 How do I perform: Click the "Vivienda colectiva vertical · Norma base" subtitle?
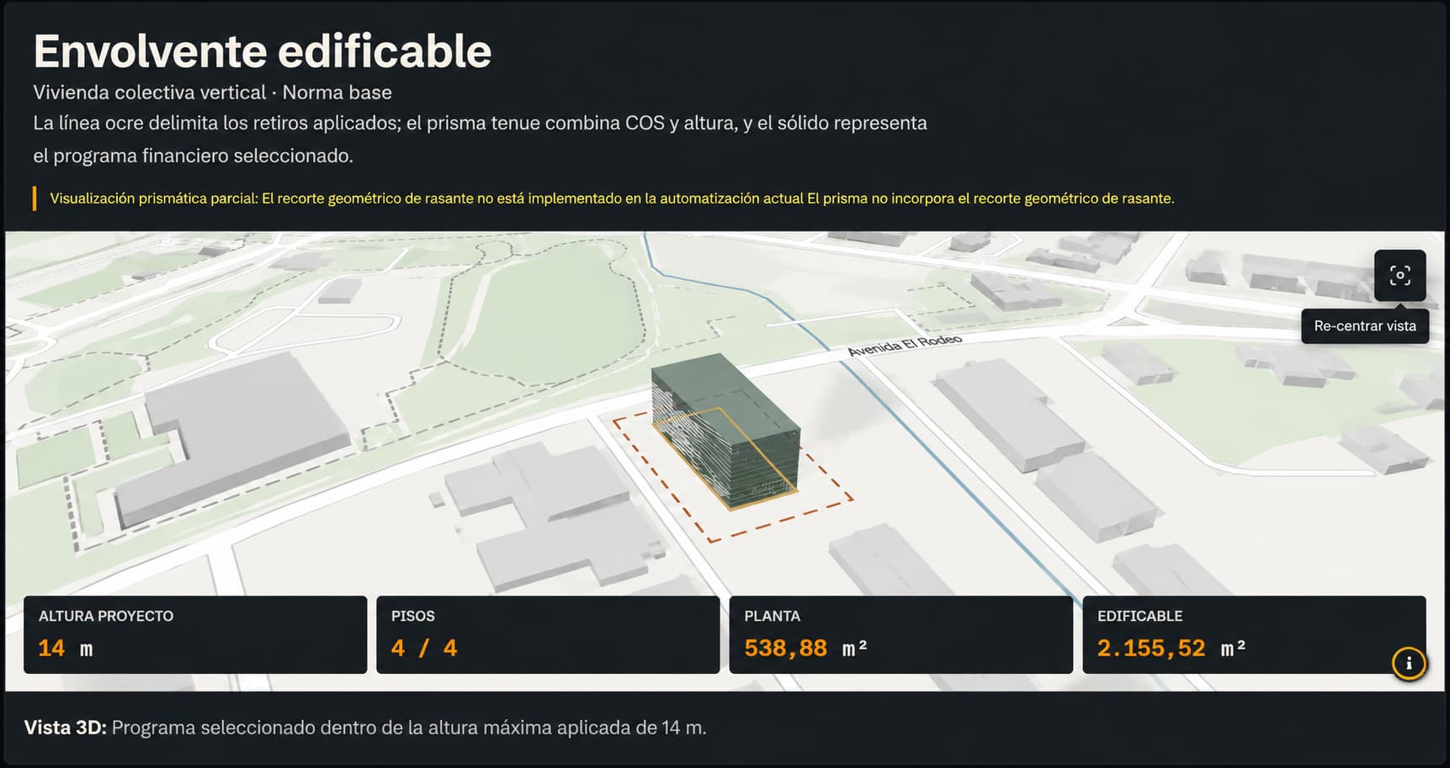point(213,93)
